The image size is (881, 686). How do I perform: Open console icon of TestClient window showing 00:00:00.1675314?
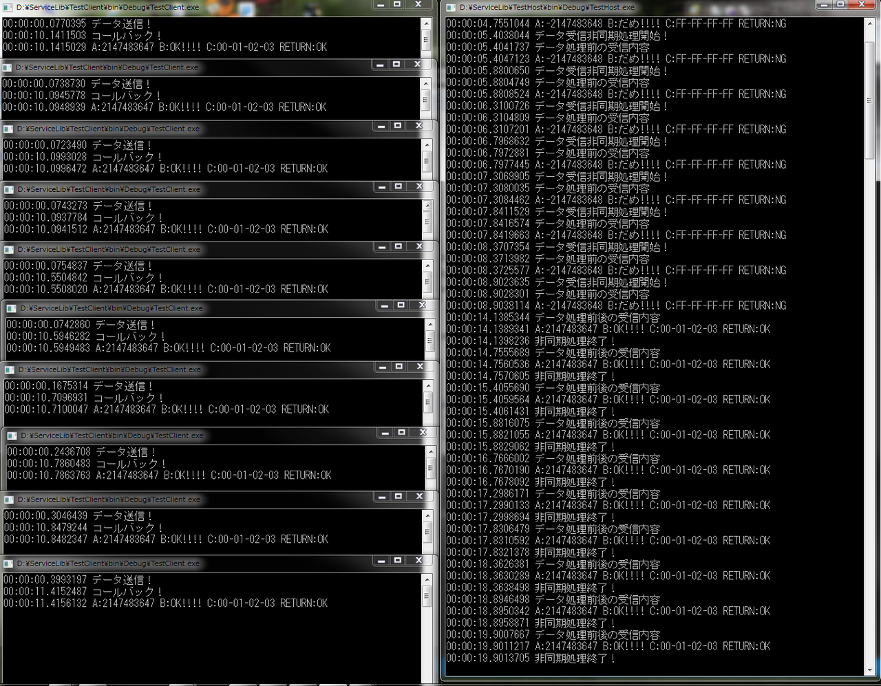(x=10, y=369)
